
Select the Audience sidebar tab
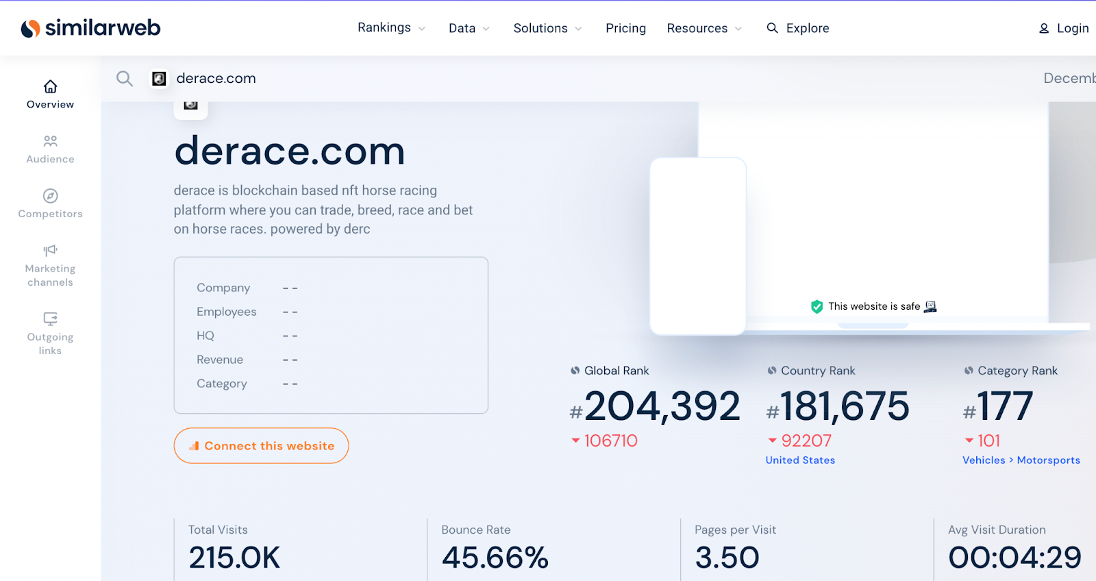(50, 149)
